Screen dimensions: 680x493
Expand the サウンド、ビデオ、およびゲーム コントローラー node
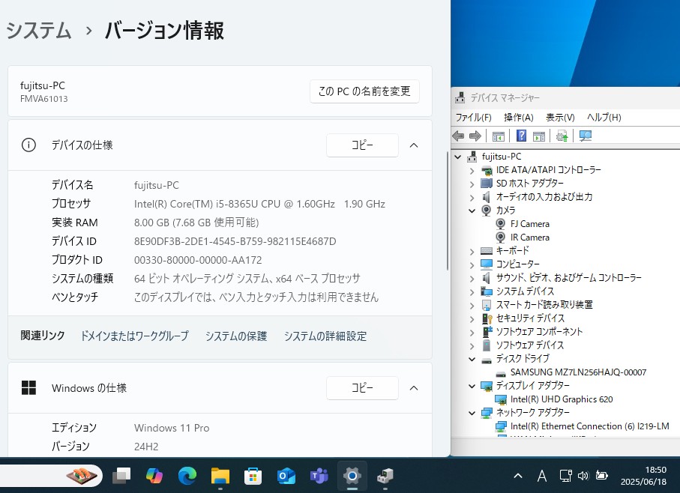(x=472, y=278)
